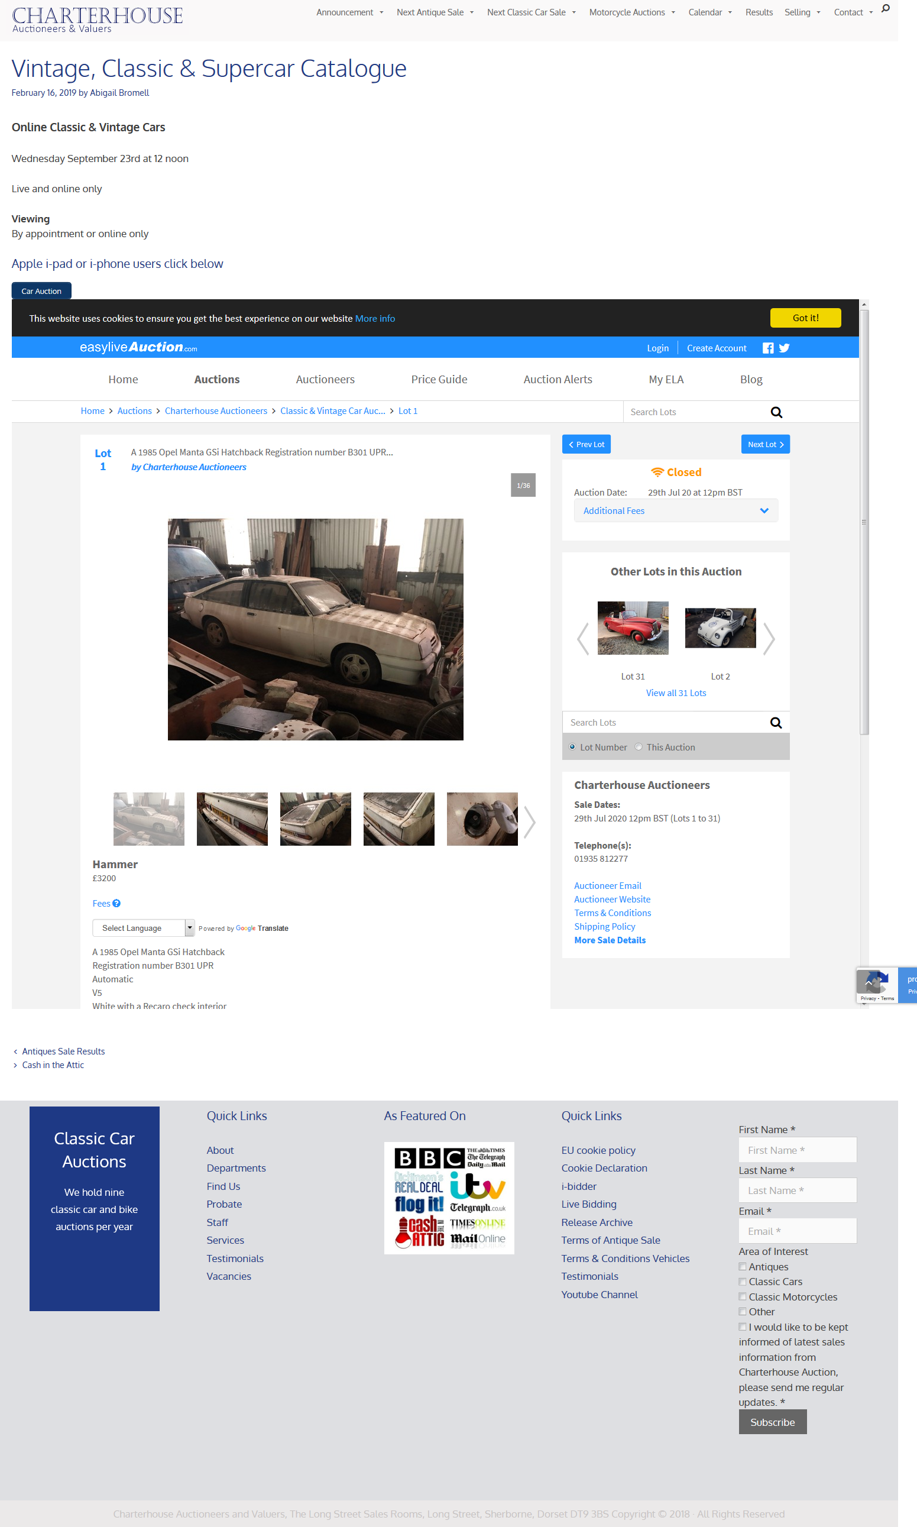Expand the Announcement menu

[350, 12]
